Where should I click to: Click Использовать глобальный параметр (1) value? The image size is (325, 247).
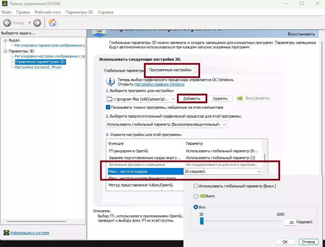(220, 158)
